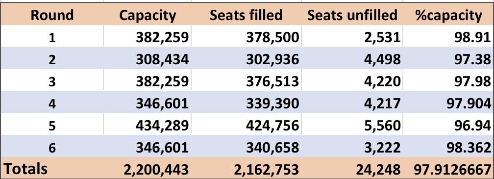Select the cell with 5,560 unfilled seats
The image size is (494, 179).
point(352,124)
